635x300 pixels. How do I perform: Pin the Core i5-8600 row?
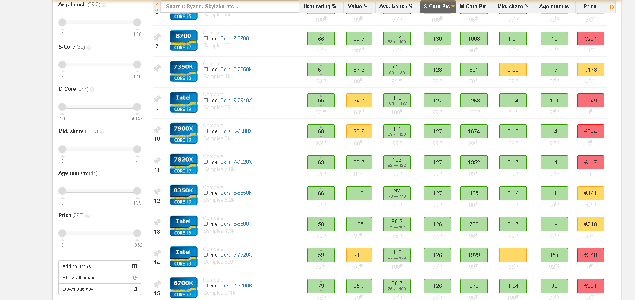157,222
